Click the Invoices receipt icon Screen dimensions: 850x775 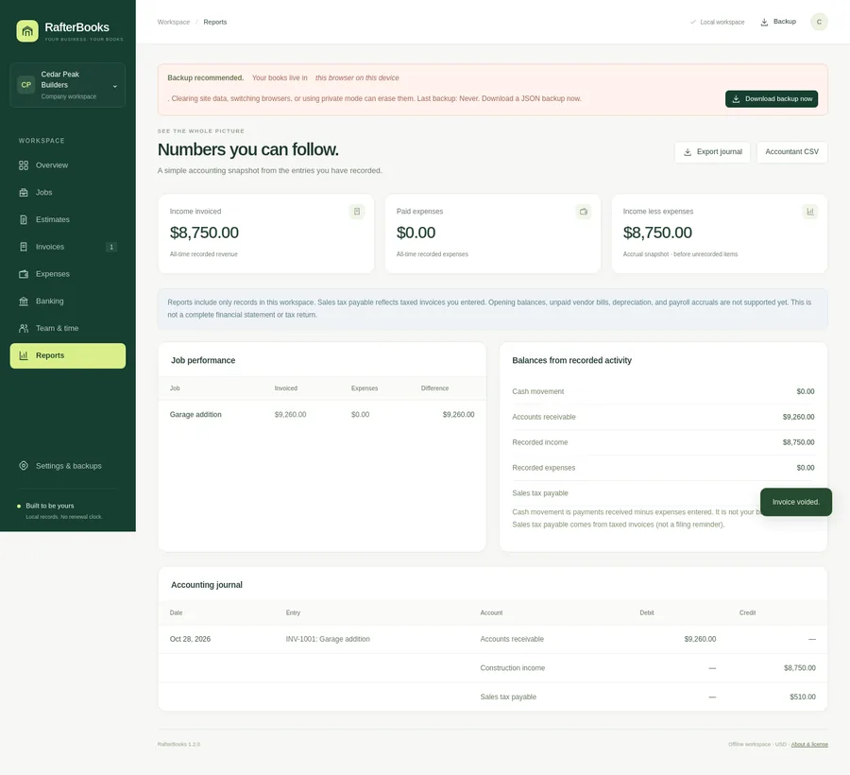tap(24, 247)
